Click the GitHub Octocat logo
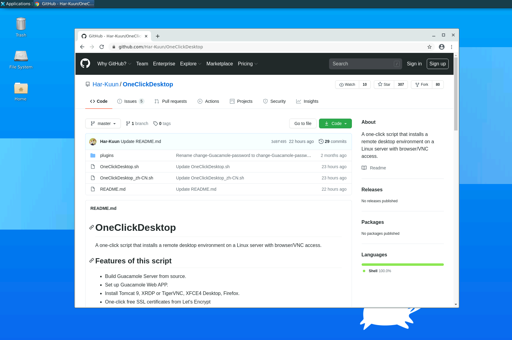The image size is (512, 340). pos(85,64)
